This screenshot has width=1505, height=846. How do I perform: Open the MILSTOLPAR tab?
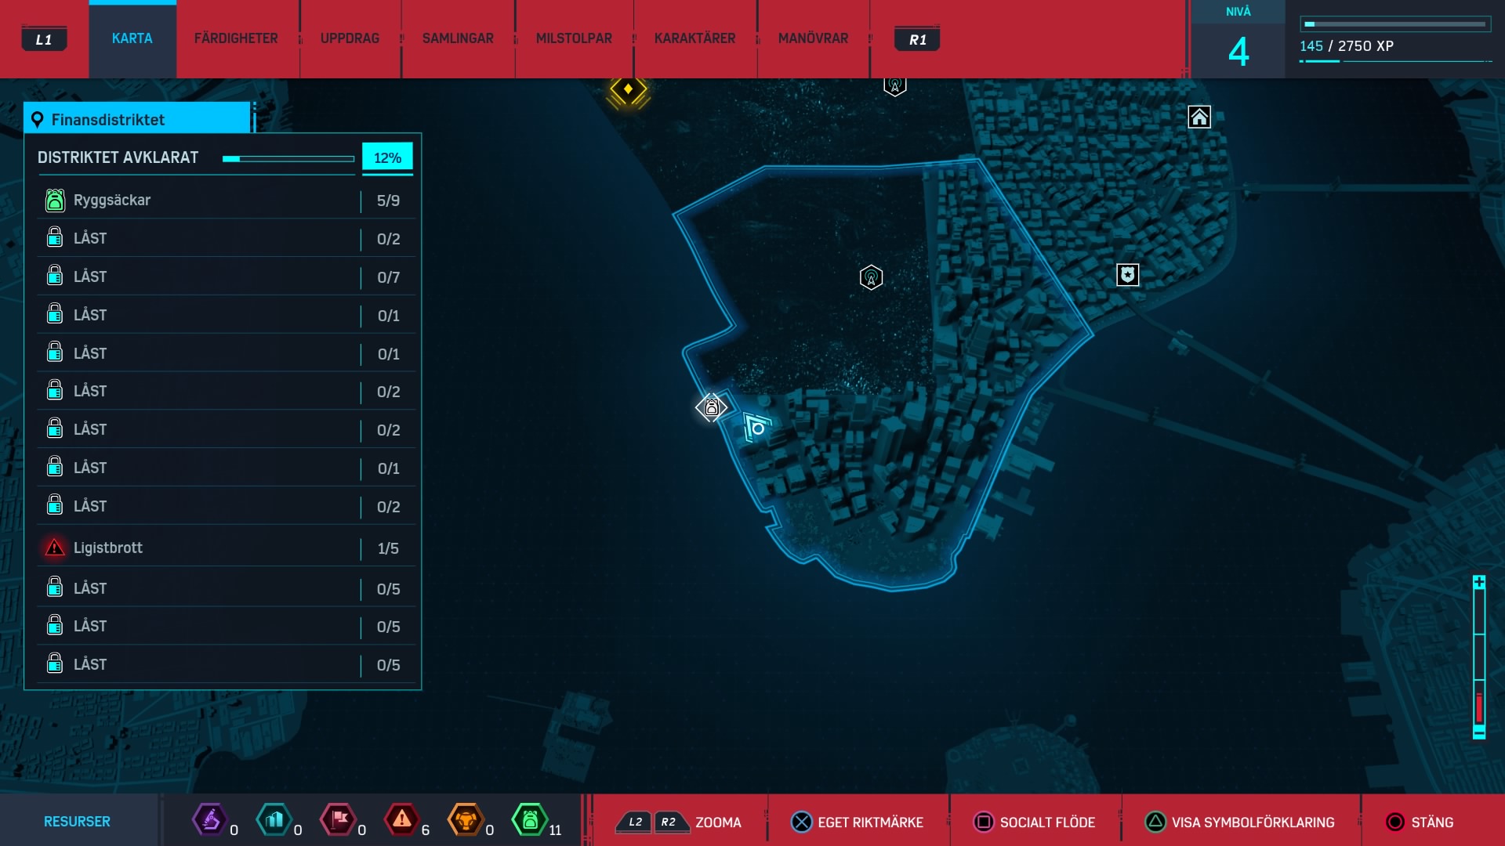click(x=574, y=38)
